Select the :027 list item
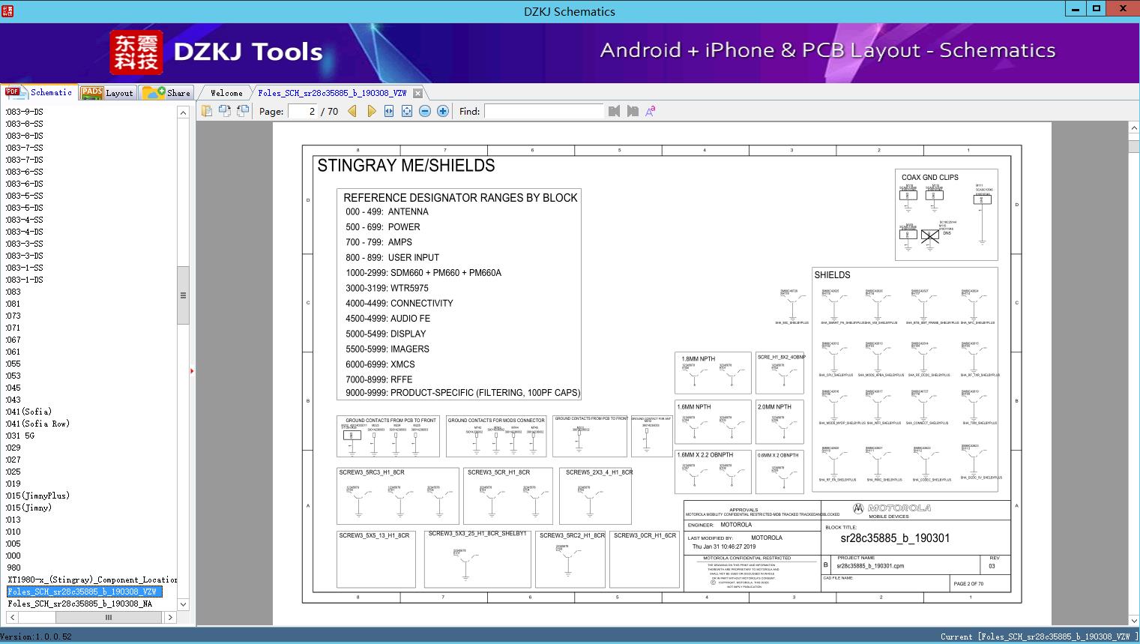The width and height of the screenshot is (1140, 644). pyautogui.click(x=13, y=460)
